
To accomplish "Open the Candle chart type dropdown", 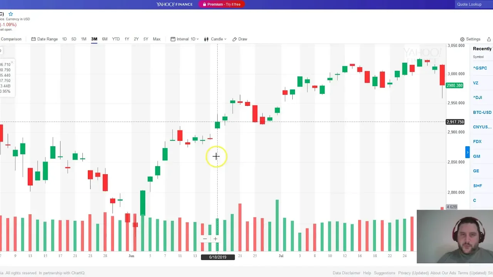I will click(x=215, y=39).
